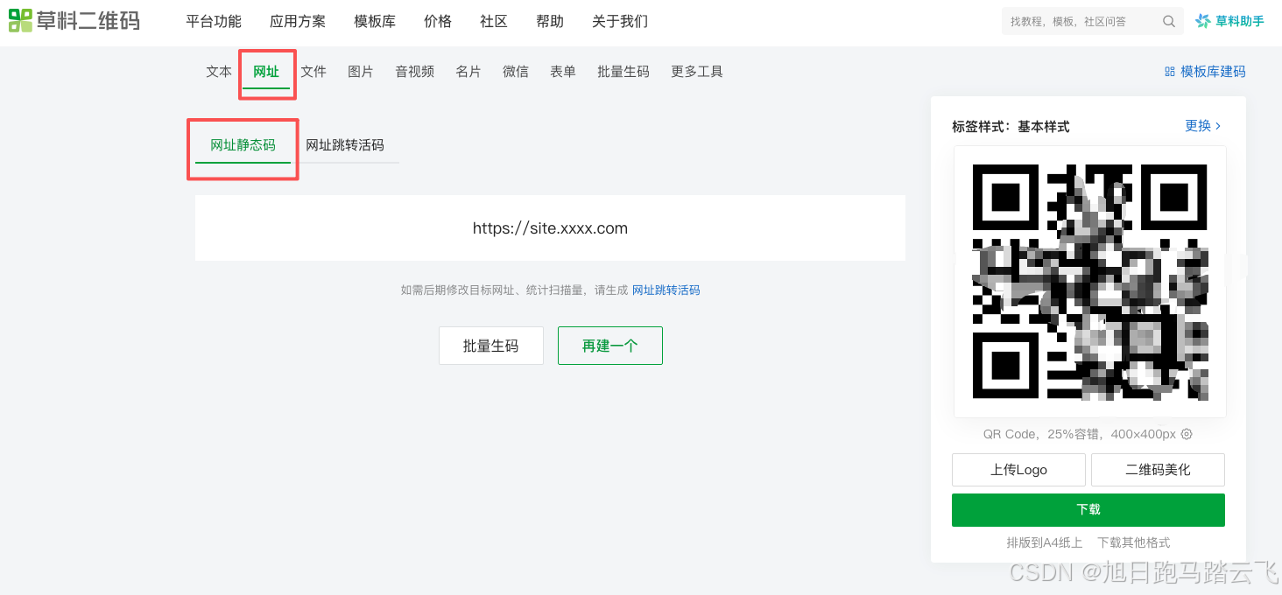Open the 价格 page
The image size is (1282, 595).
point(438,22)
